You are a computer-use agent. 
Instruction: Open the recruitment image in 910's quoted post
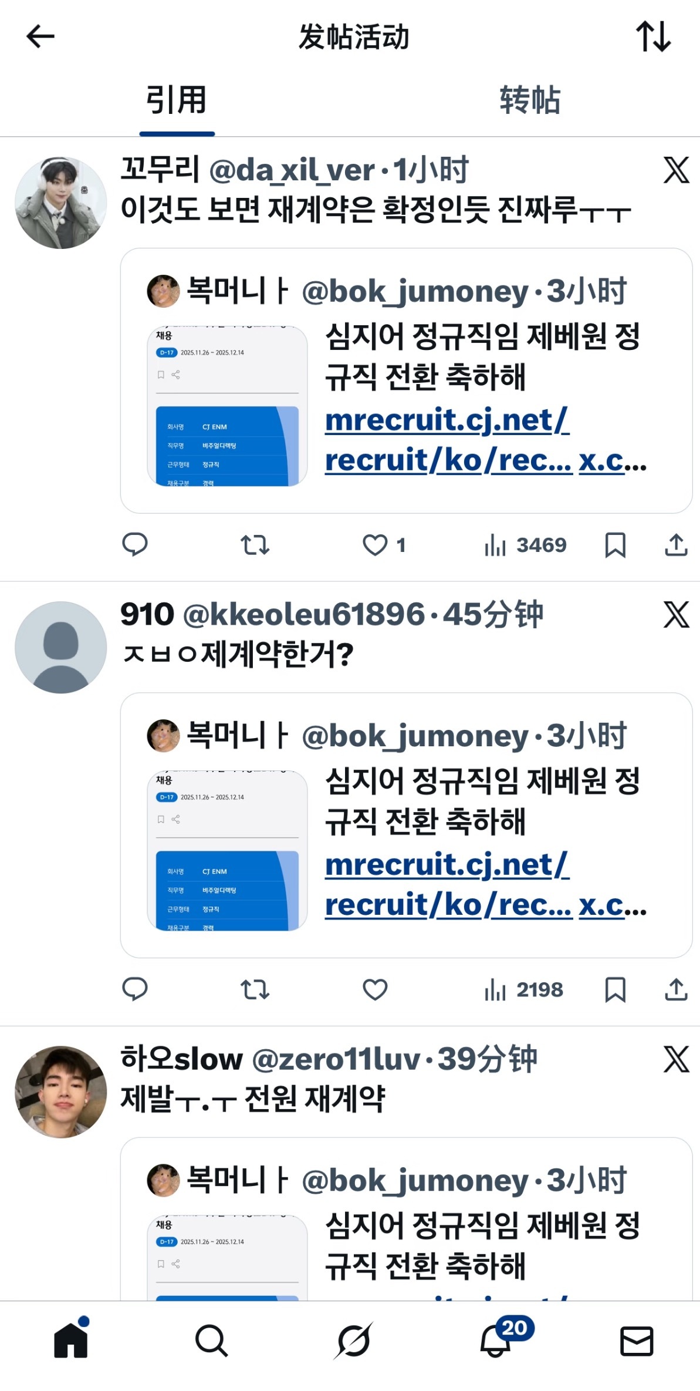[227, 850]
